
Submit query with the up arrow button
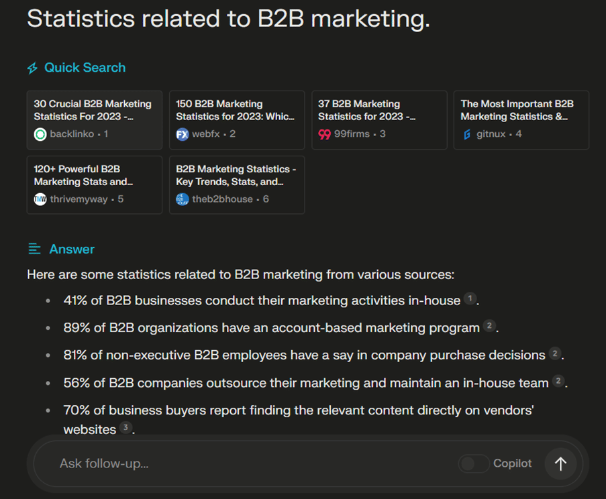click(560, 463)
